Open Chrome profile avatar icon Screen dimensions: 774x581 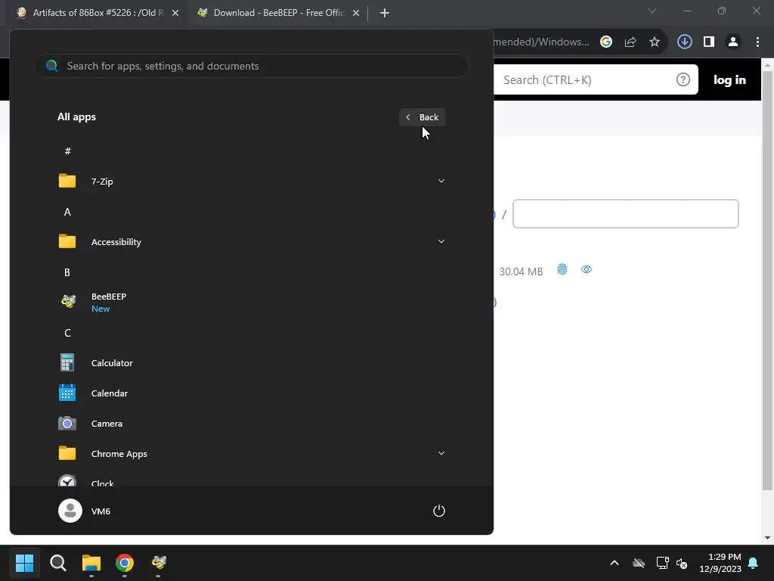click(733, 42)
